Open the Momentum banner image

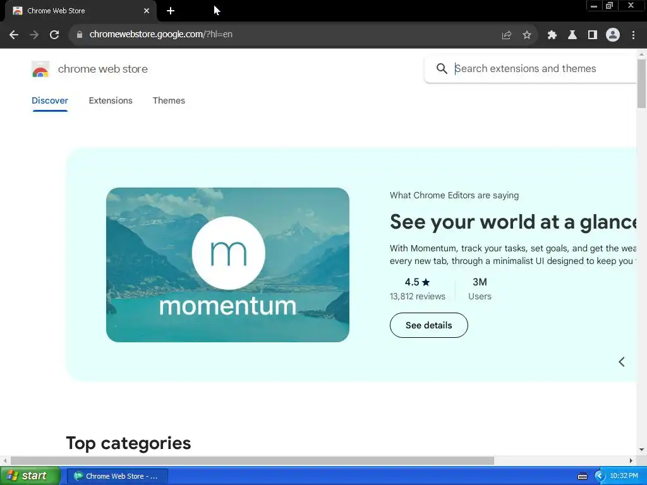pyautogui.click(x=227, y=265)
